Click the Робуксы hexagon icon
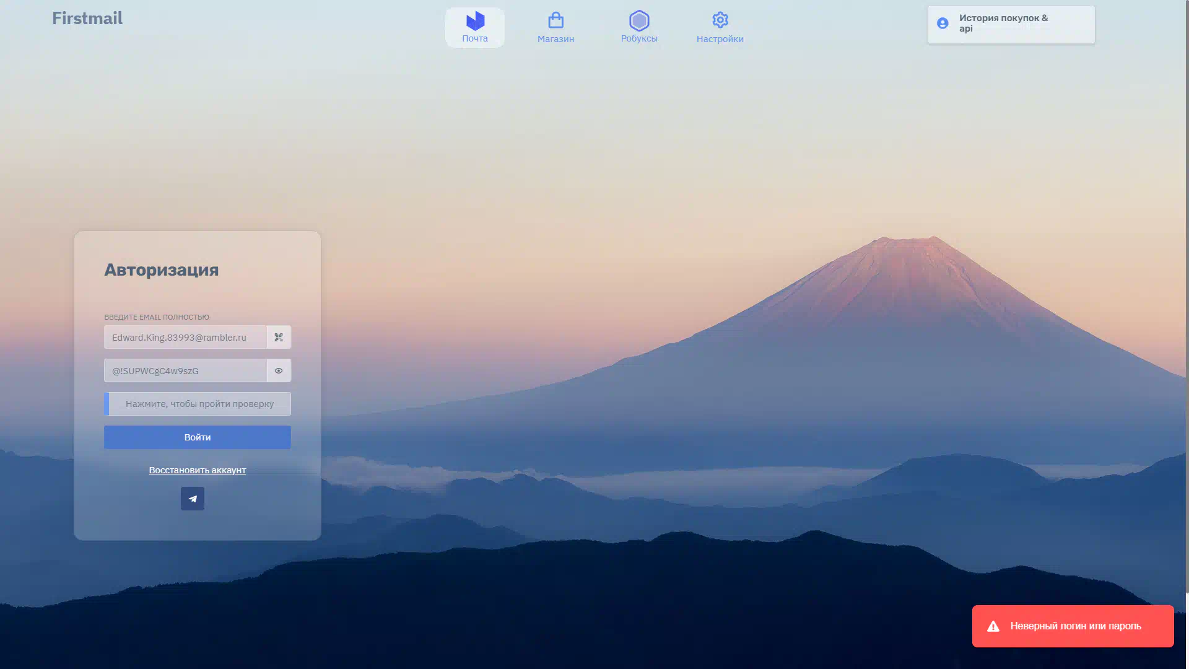1189x669 pixels. 639,20
